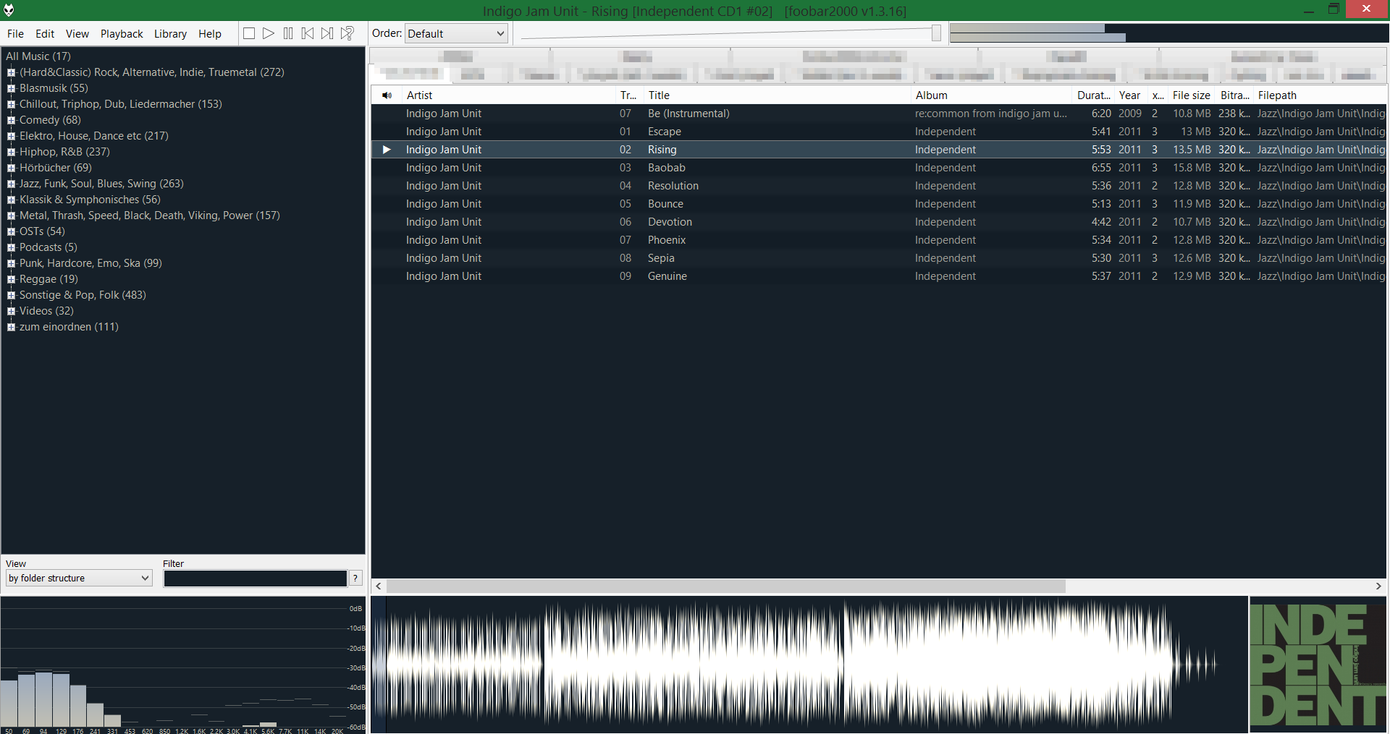Click the seekbar slider handle
1390x734 pixels.
(936, 33)
